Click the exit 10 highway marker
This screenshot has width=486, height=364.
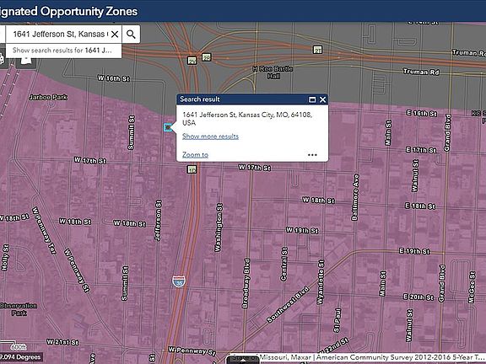click(192, 169)
